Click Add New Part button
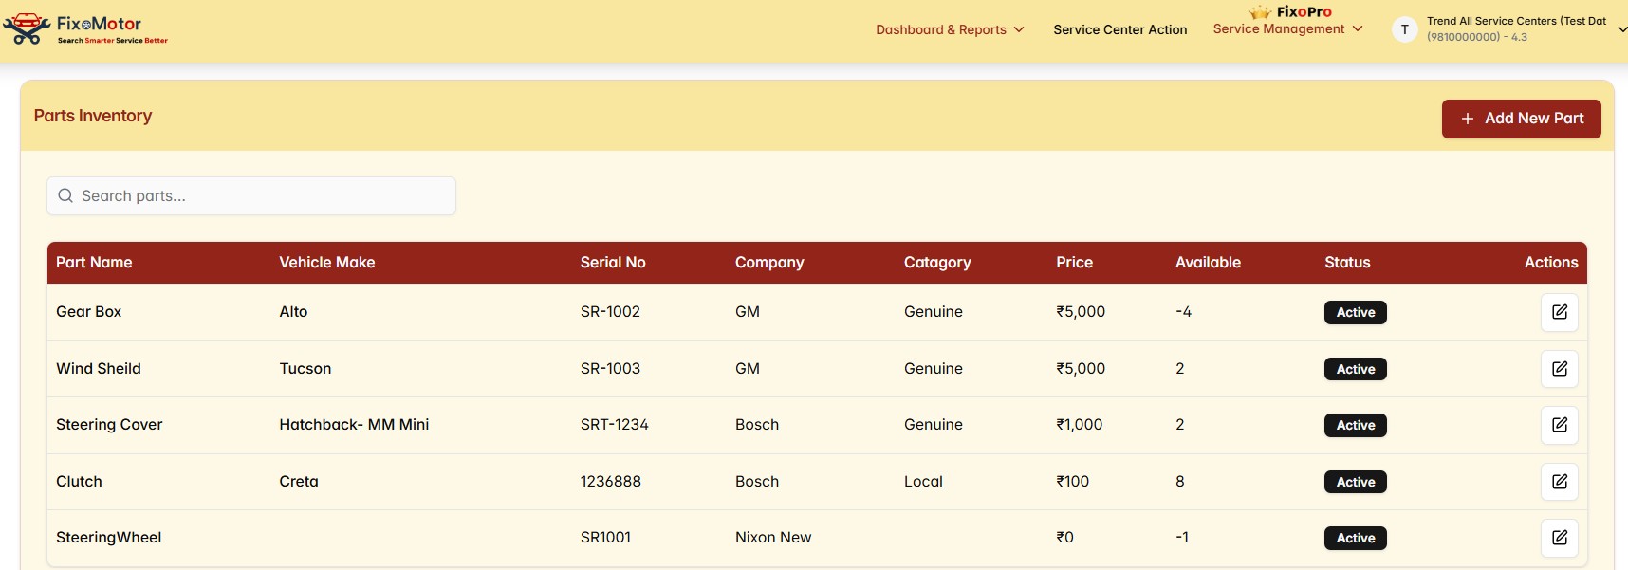The image size is (1628, 570). (1521, 119)
